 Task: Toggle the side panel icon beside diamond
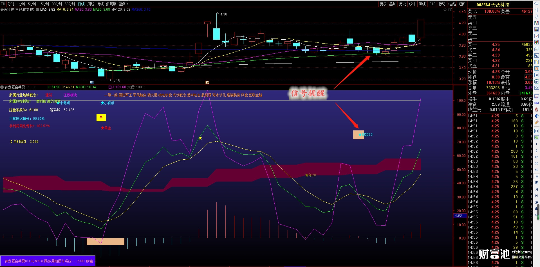coord(450,10)
